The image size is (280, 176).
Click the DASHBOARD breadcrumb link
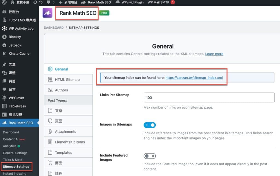coord(54,28)
